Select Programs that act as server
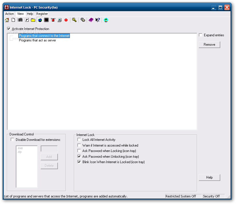The image size is (236, 204). coord(38,40)
